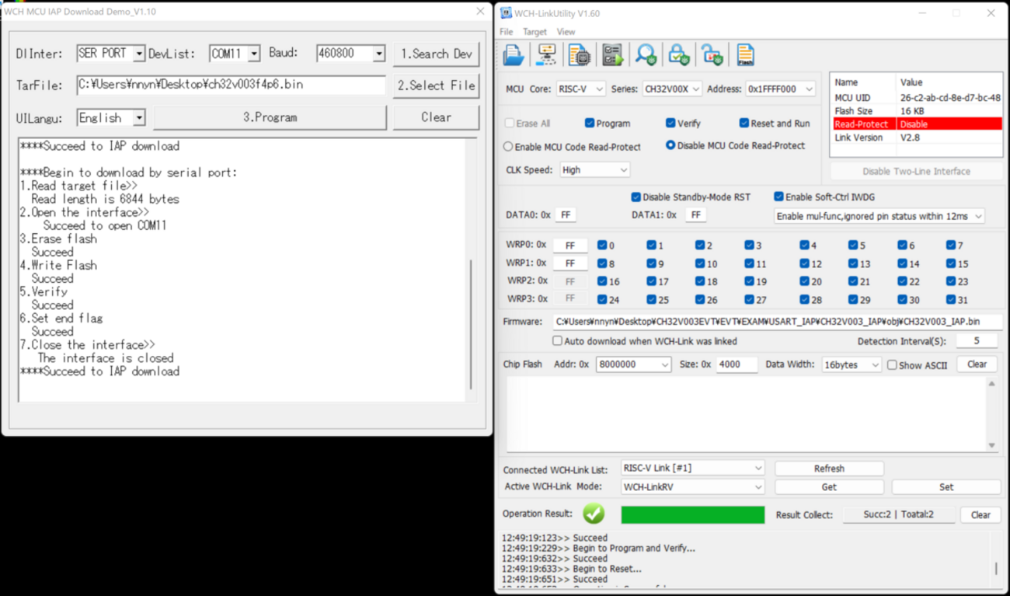Image resolution: width=1010 pixels, height=596 pixels.
Task: Open the View menu
Action: tap(566, 32)
